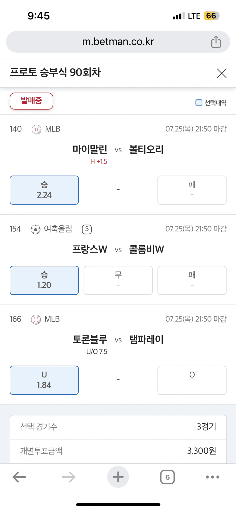The height and width of the screenshot is (511, 236).
Task: Select 패 for 마이말린 vs 볼티오리
Action: coord(192,190)
